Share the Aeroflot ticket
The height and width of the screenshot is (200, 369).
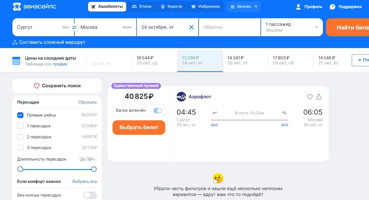pos(319,97)
